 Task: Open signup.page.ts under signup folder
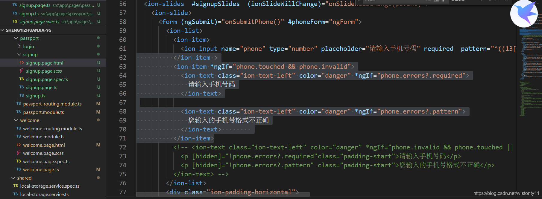click(x=53, y=88)
